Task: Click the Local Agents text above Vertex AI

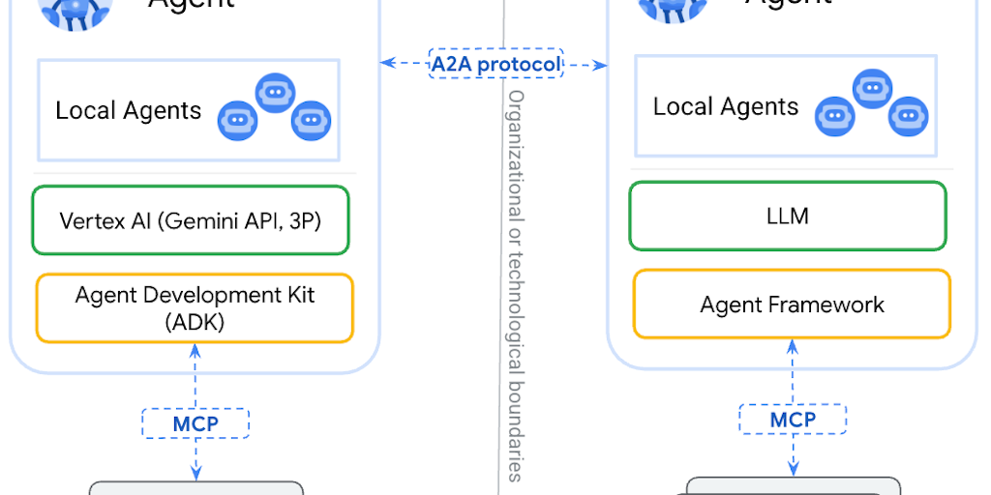Action: (128, 111)
